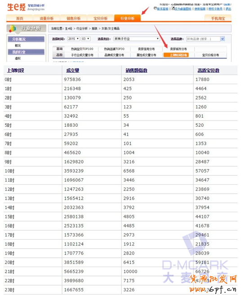Open 宝贝价格分布 report
This screenshot has width=241, height=299.
pos(210,55)
